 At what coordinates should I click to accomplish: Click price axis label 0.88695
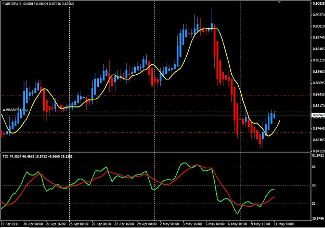(319, 83)
